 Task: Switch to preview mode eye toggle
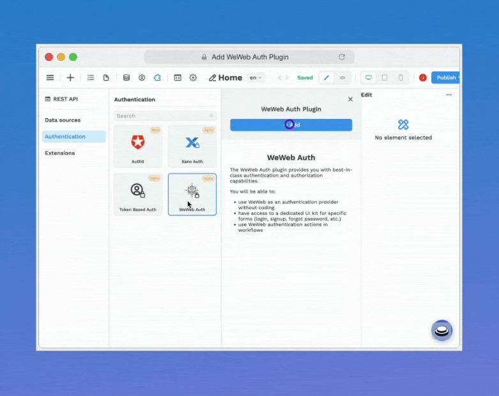tap(342, 77)
